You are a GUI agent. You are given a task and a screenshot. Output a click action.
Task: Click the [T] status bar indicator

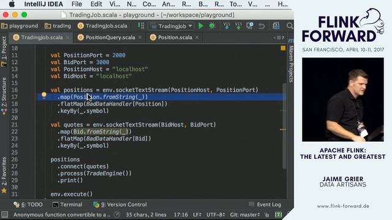pos(278,215)
